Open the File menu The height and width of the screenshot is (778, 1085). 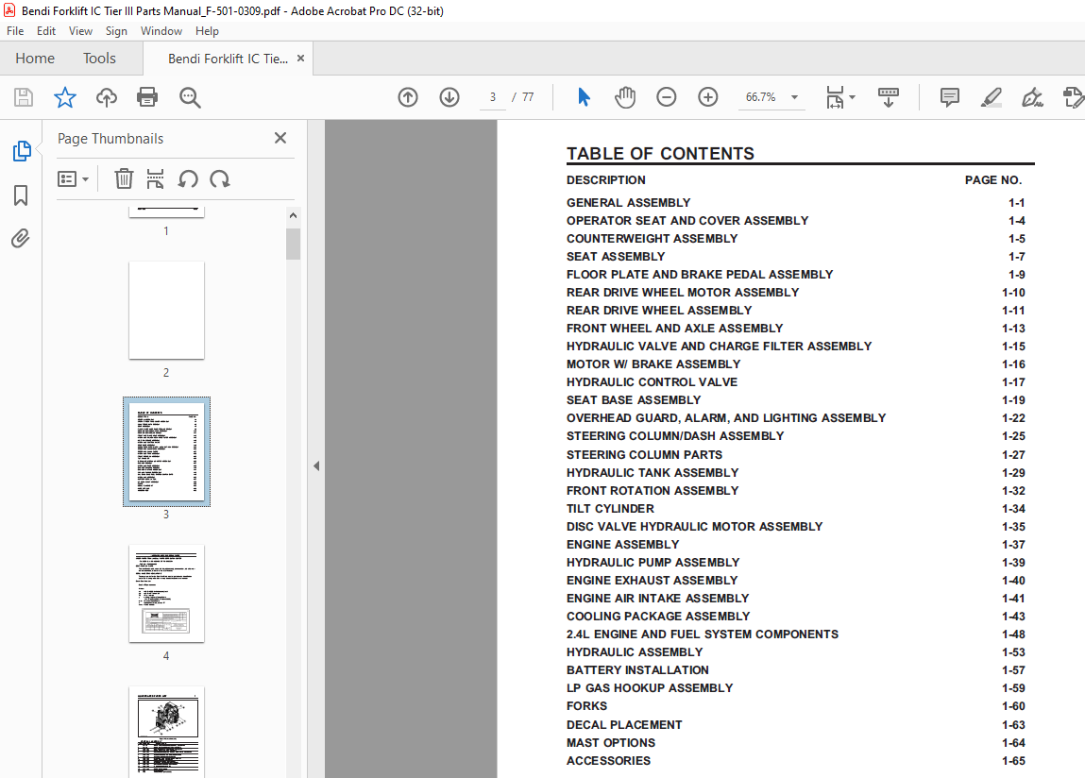pyautogui.click(x=15, y=31)
